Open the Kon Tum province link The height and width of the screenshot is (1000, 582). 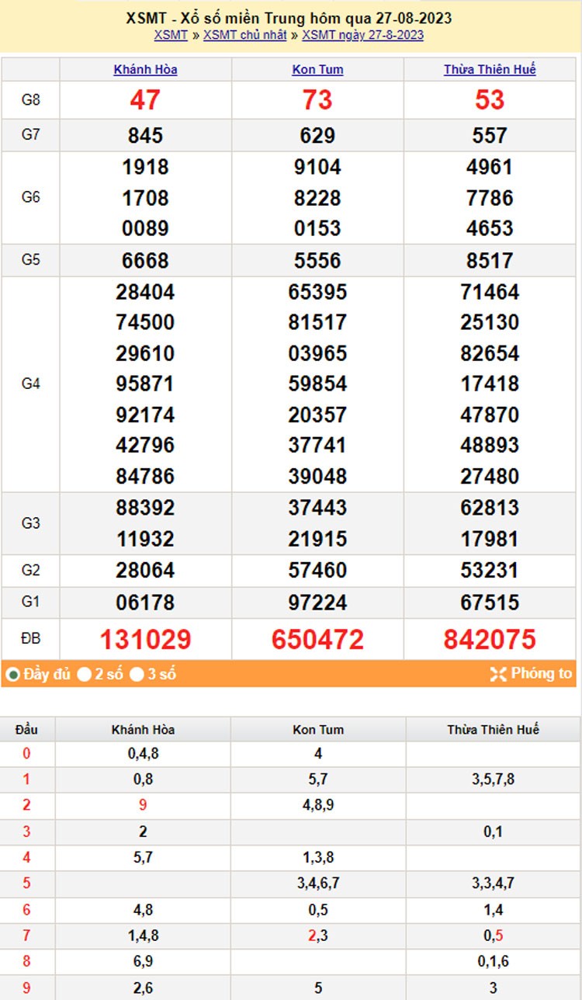coord(317,70)
